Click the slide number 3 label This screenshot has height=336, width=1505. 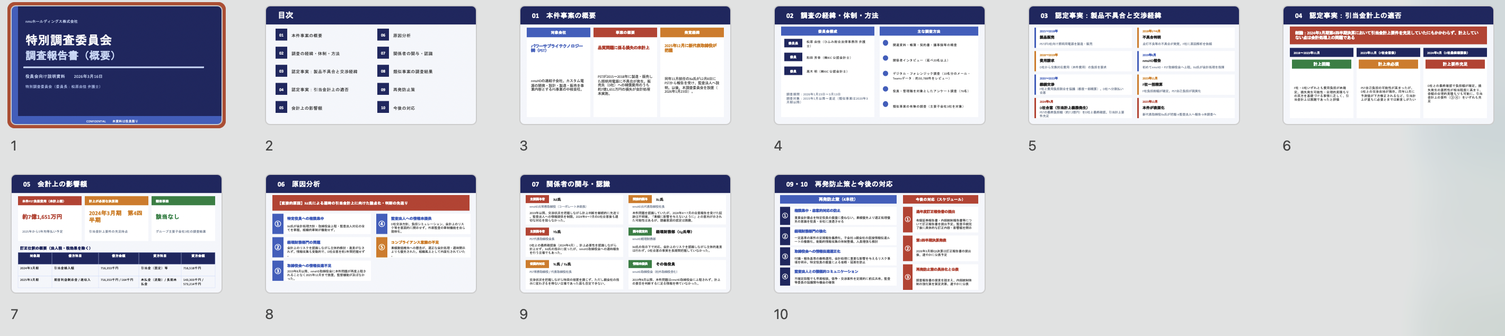click(x=524, y=146)
